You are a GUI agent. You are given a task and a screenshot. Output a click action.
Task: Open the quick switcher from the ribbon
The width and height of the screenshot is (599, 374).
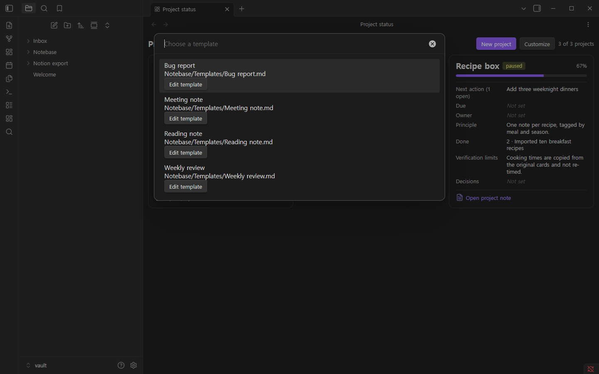tap(9, 25)
